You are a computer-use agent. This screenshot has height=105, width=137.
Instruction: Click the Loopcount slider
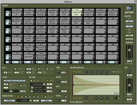38,84
